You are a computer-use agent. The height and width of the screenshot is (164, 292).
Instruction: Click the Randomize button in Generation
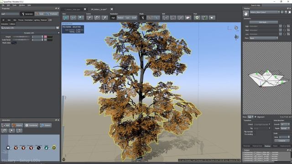coord(31,126)
